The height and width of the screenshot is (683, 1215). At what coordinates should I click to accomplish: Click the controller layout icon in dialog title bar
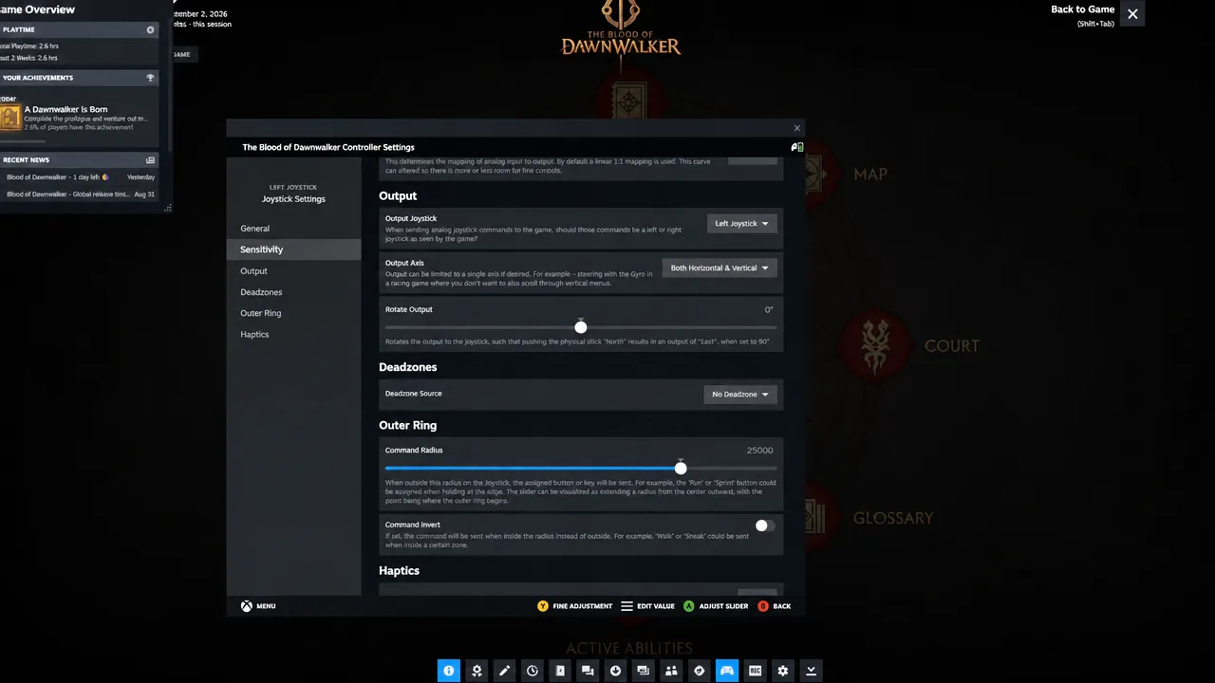tap(797, 147)
